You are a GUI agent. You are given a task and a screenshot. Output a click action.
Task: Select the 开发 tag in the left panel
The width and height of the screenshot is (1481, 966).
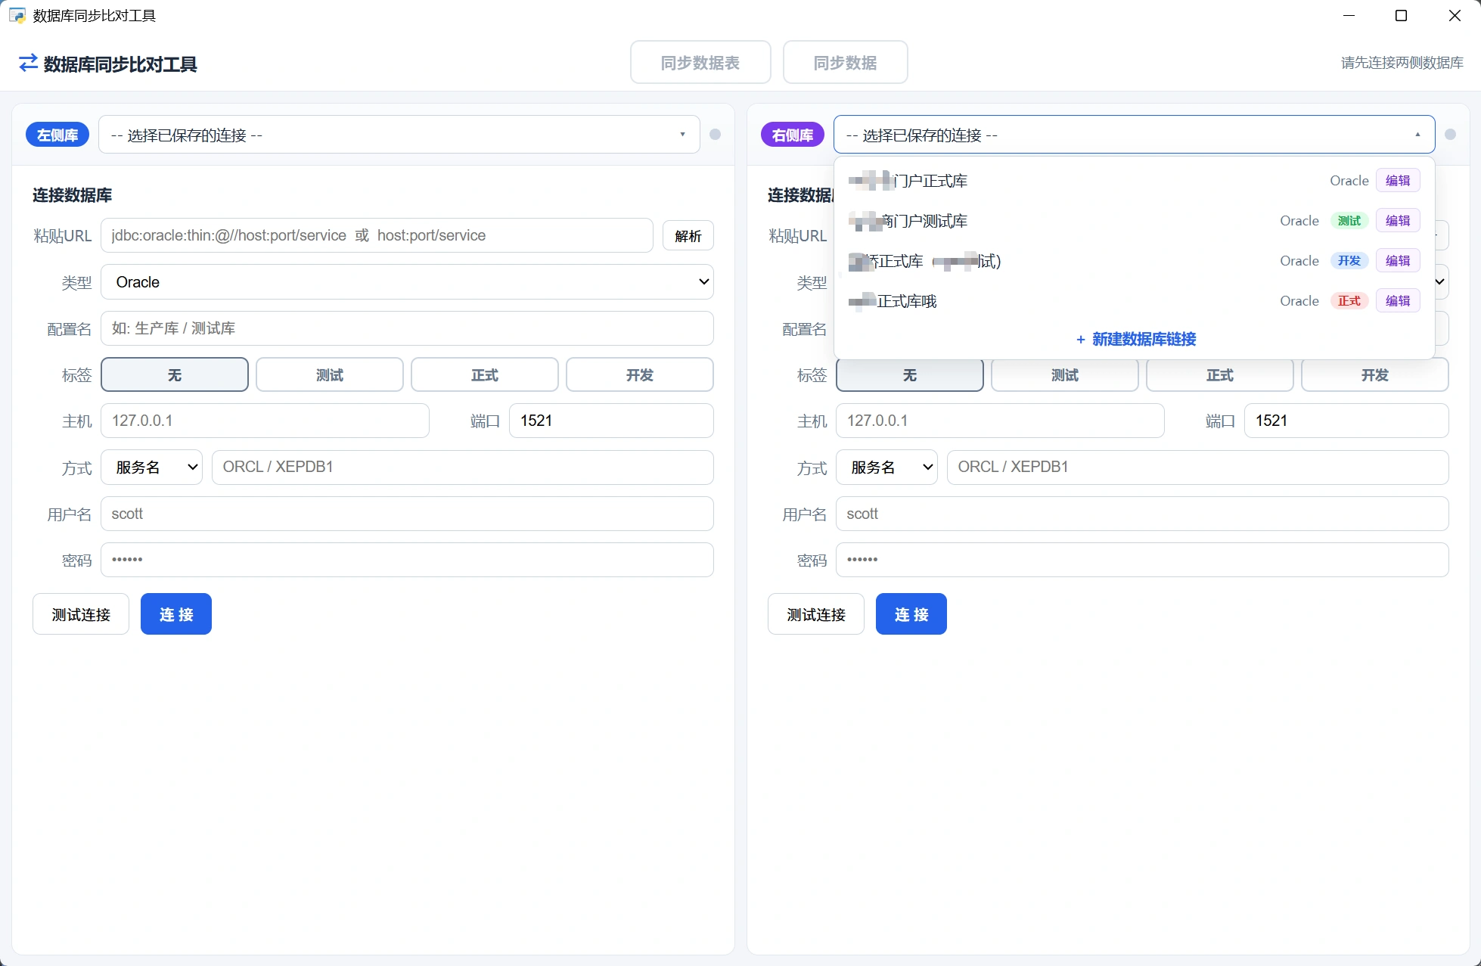[640, 374]
